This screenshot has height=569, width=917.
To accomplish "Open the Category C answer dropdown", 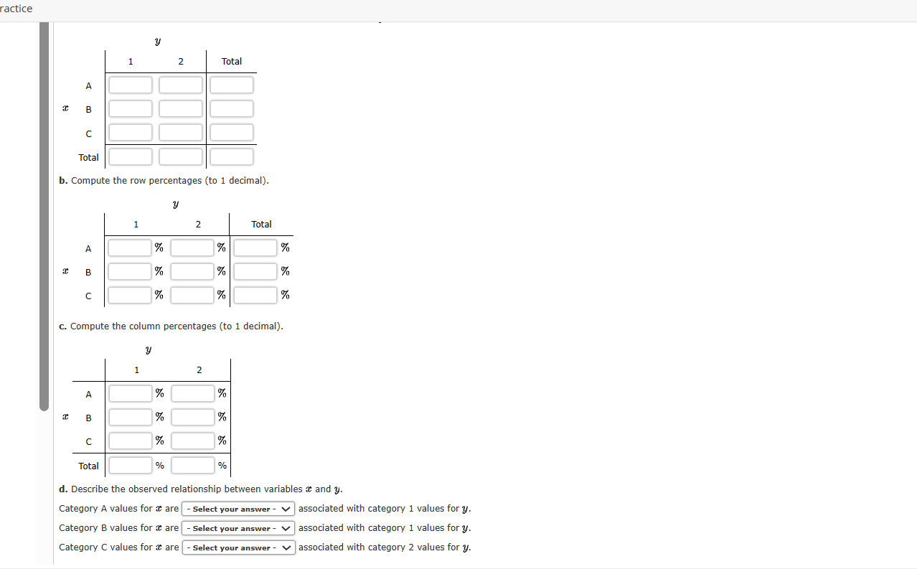I will (x=238, y=547).
